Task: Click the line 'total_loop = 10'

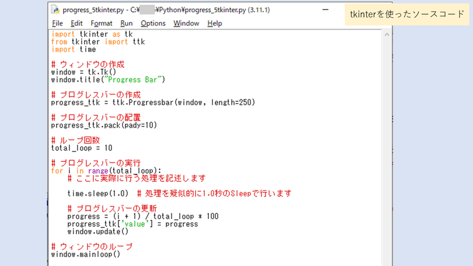Action: pyautogui.click(x=82, y=148)
